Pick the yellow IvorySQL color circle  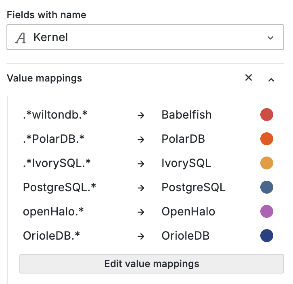[x=267, y=163]
